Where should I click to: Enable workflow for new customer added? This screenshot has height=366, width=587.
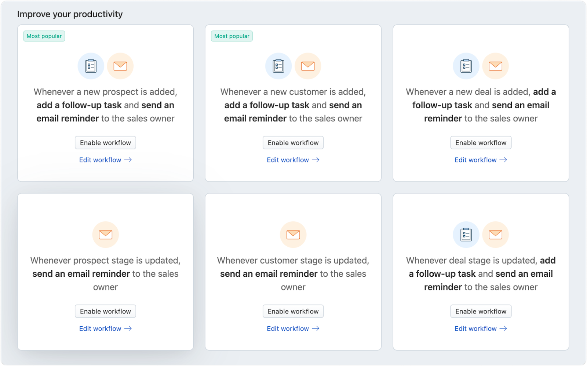[293, 142]
